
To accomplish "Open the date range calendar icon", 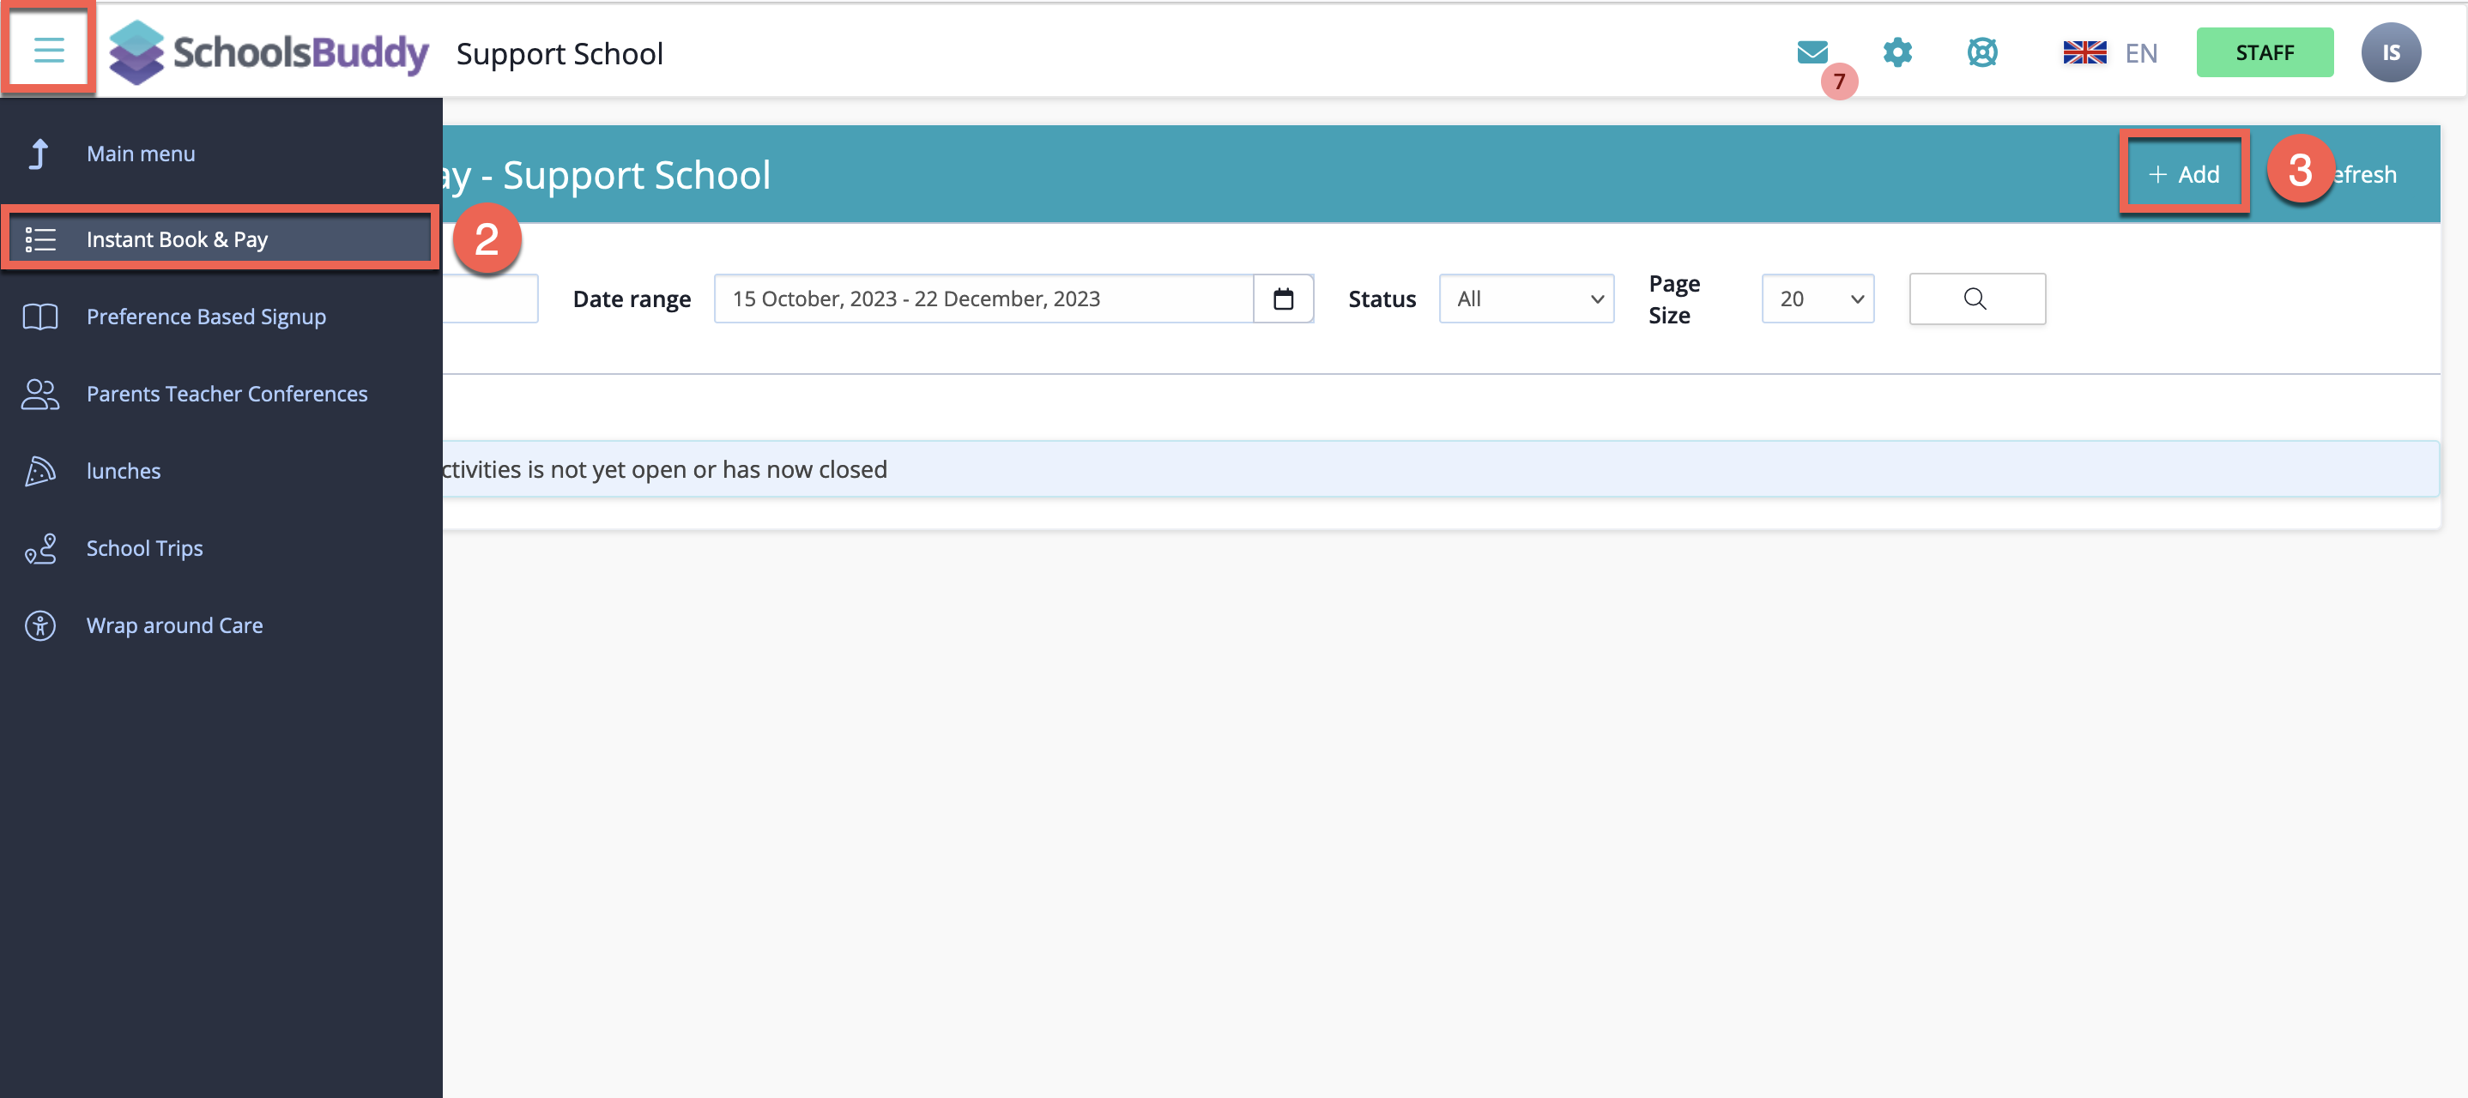I will click(x=1283, y=299).
